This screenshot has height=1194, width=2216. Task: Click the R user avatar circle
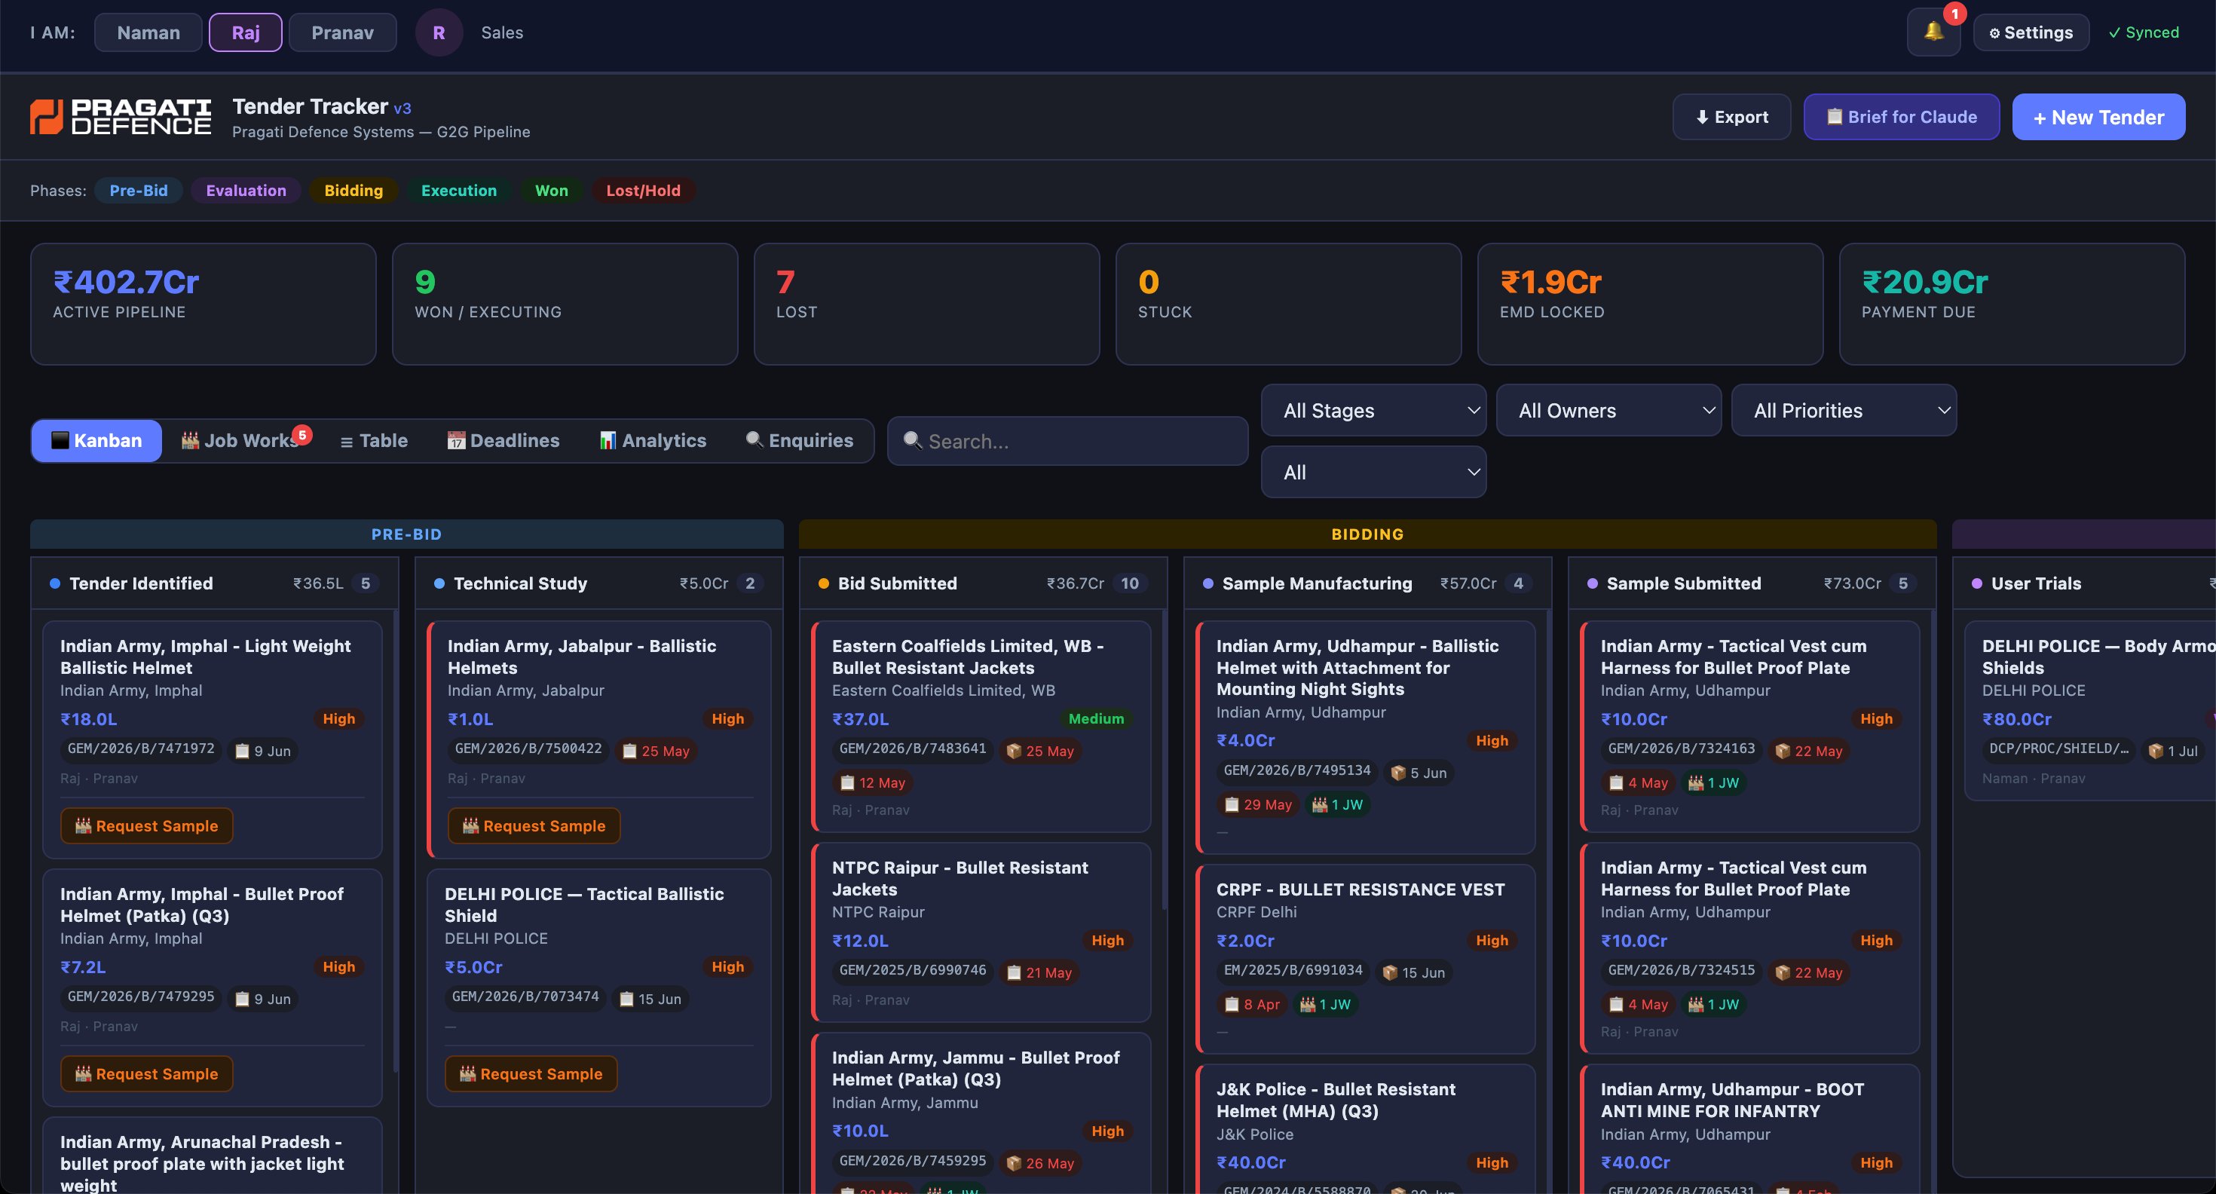(x=439, y=32)
